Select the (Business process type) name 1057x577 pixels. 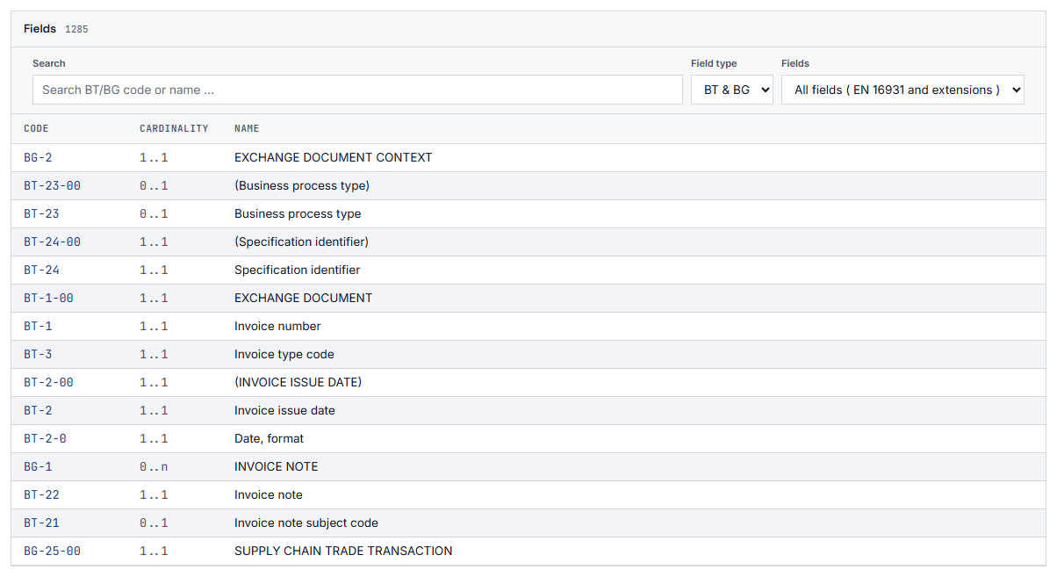click(302, 185)
